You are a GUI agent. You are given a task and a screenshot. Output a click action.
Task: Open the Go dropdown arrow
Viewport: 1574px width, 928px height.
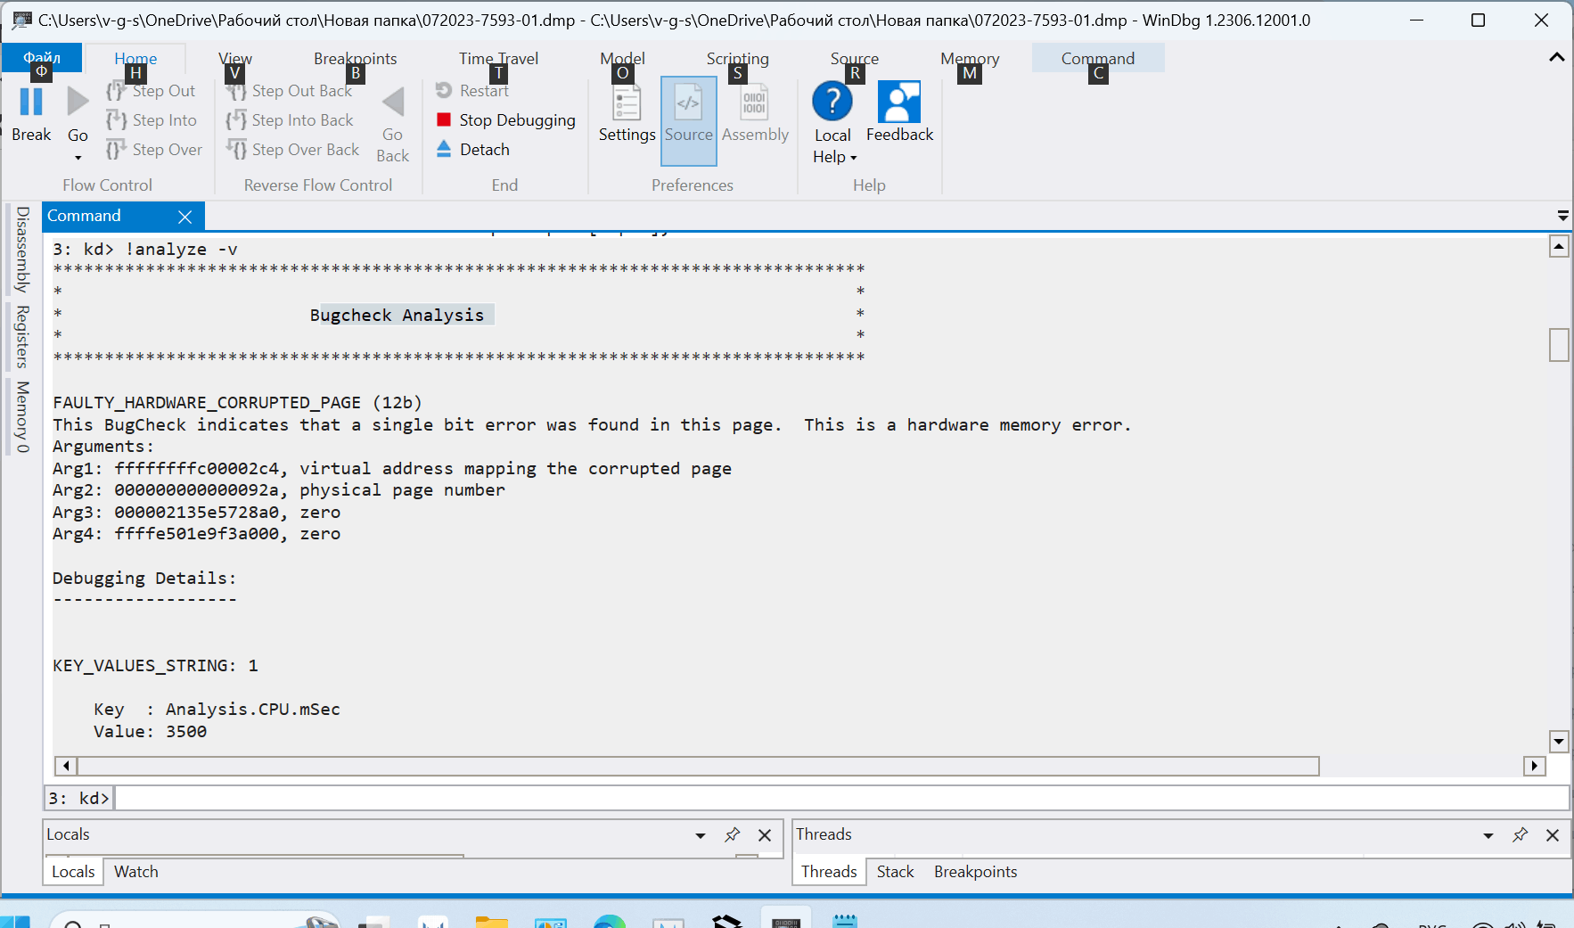[x=78, y=158]
